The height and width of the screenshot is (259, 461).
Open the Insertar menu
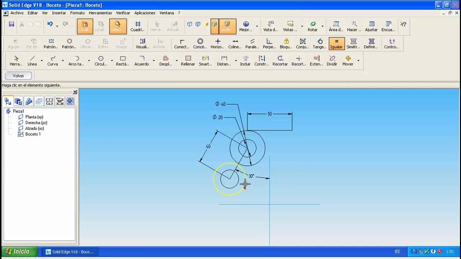59,13
